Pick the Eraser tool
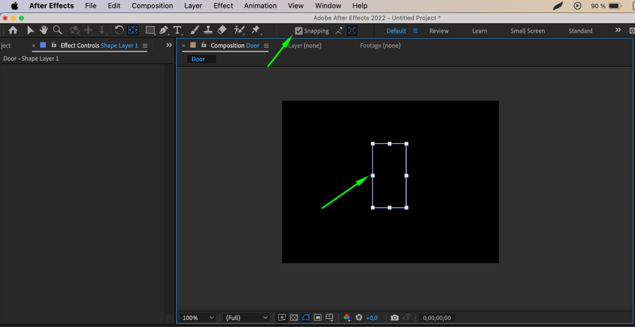This screenshot has width=635, height=327. 222,30
